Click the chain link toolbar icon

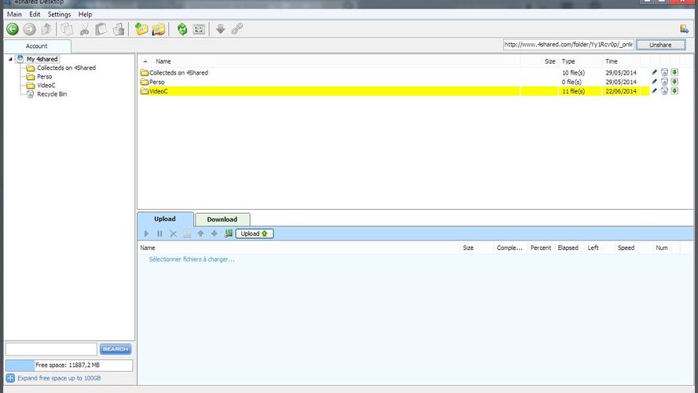(x=237, y=29)
